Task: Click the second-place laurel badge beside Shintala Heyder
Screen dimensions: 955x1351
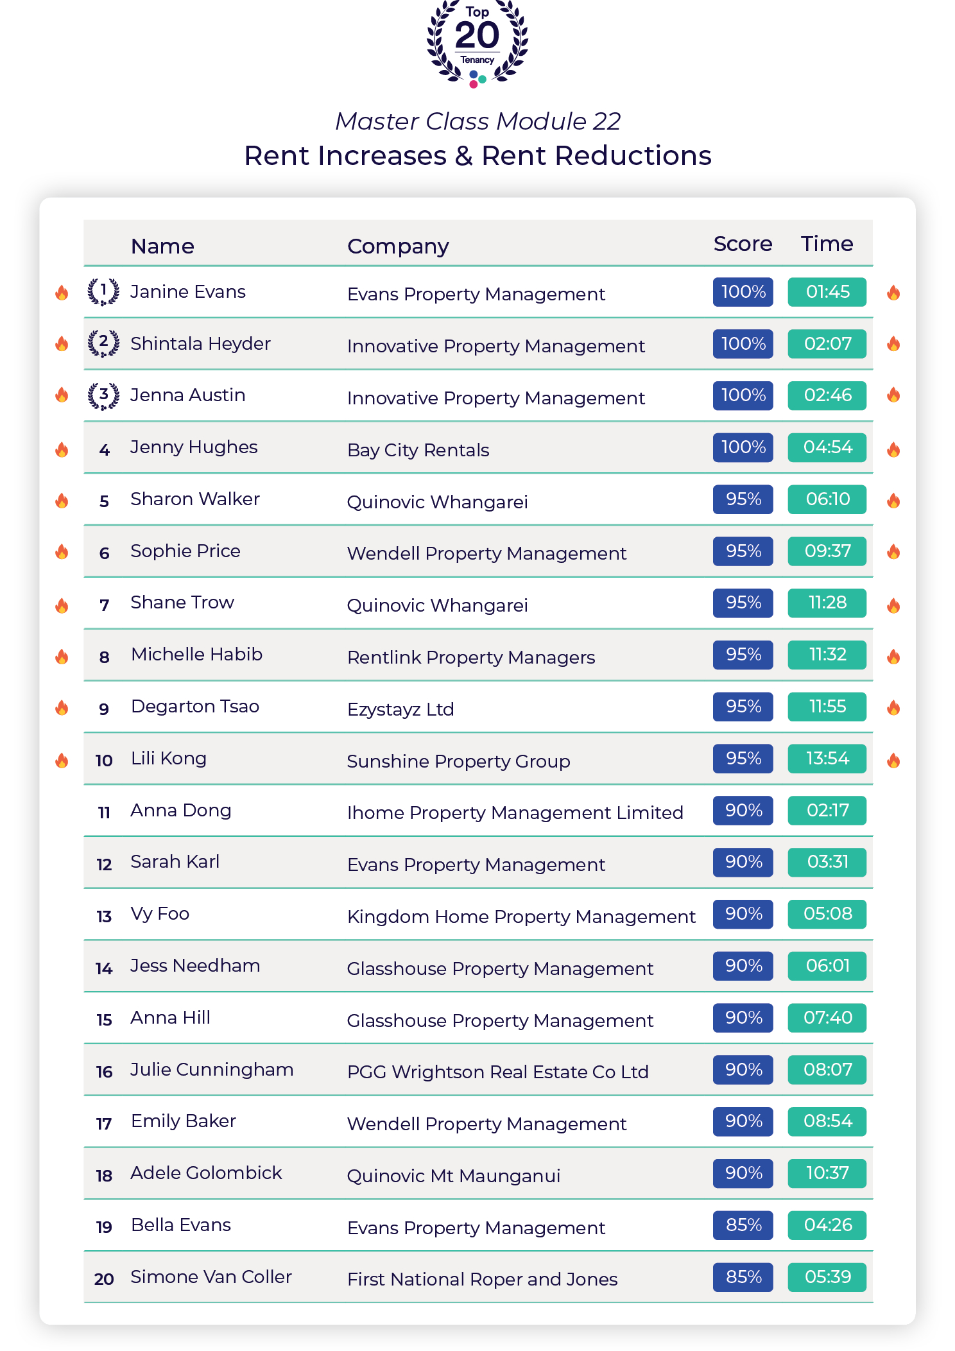Action: coord(103,343)
